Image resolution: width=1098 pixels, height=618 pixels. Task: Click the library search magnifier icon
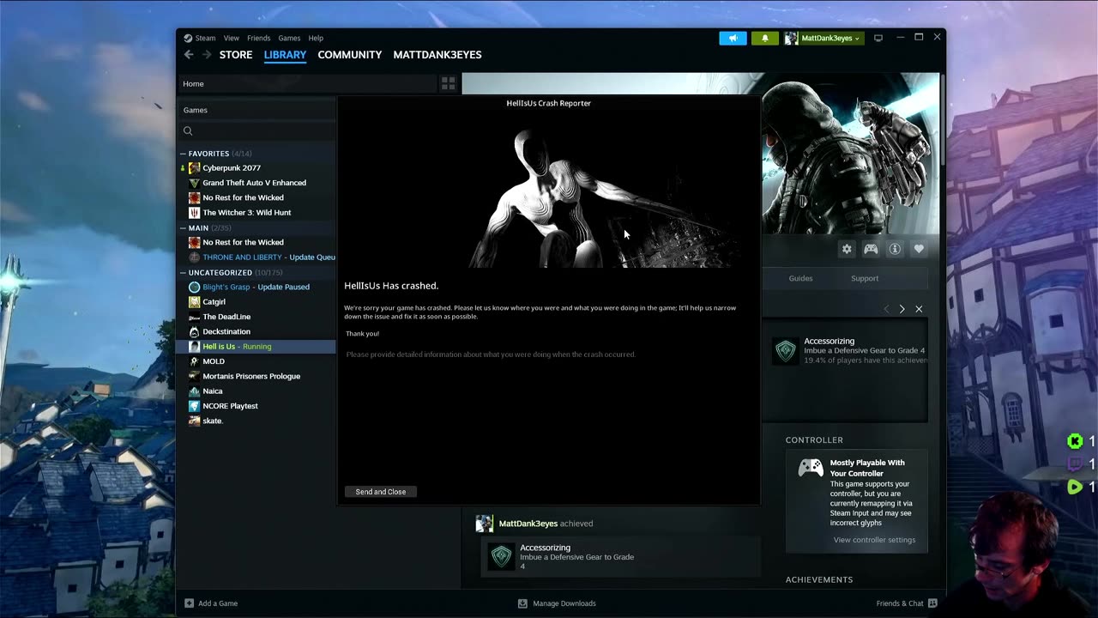(x=188, y=130)
